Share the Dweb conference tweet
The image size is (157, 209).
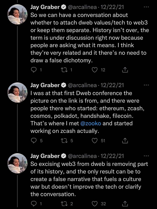pyautogui.click(x=125, y=140)
